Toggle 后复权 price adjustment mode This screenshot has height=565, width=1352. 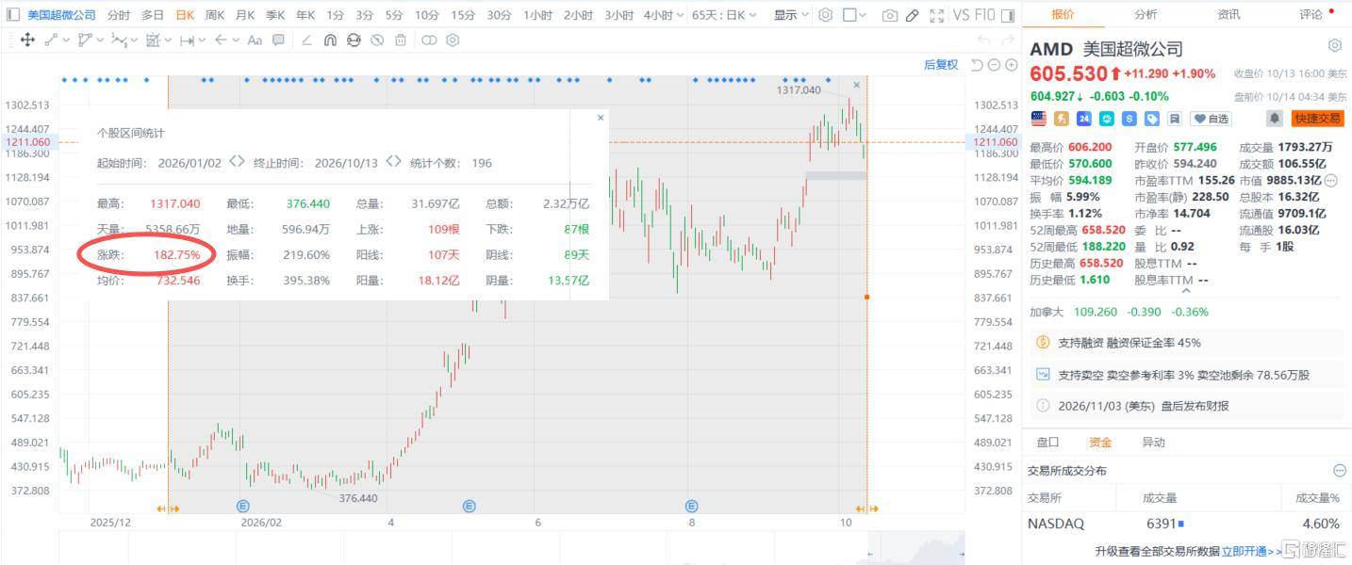pos(941,64)
